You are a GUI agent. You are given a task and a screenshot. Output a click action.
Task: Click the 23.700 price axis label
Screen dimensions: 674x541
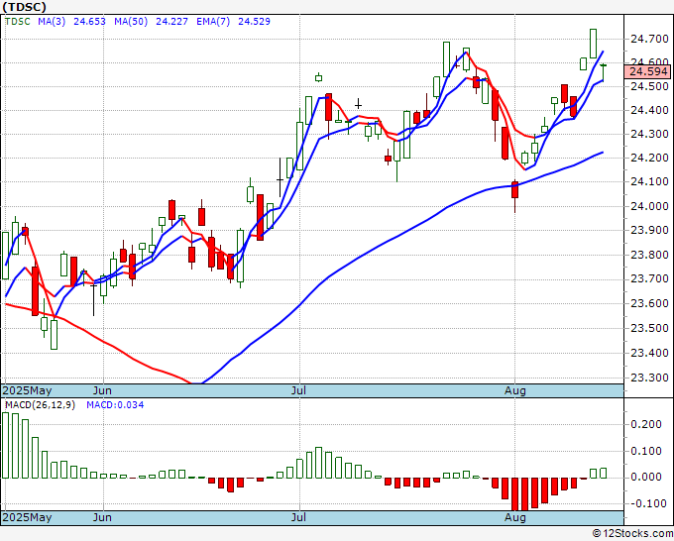coord(649,278)
